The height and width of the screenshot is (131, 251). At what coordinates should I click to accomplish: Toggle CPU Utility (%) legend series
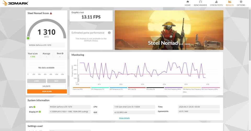point(155,89)
